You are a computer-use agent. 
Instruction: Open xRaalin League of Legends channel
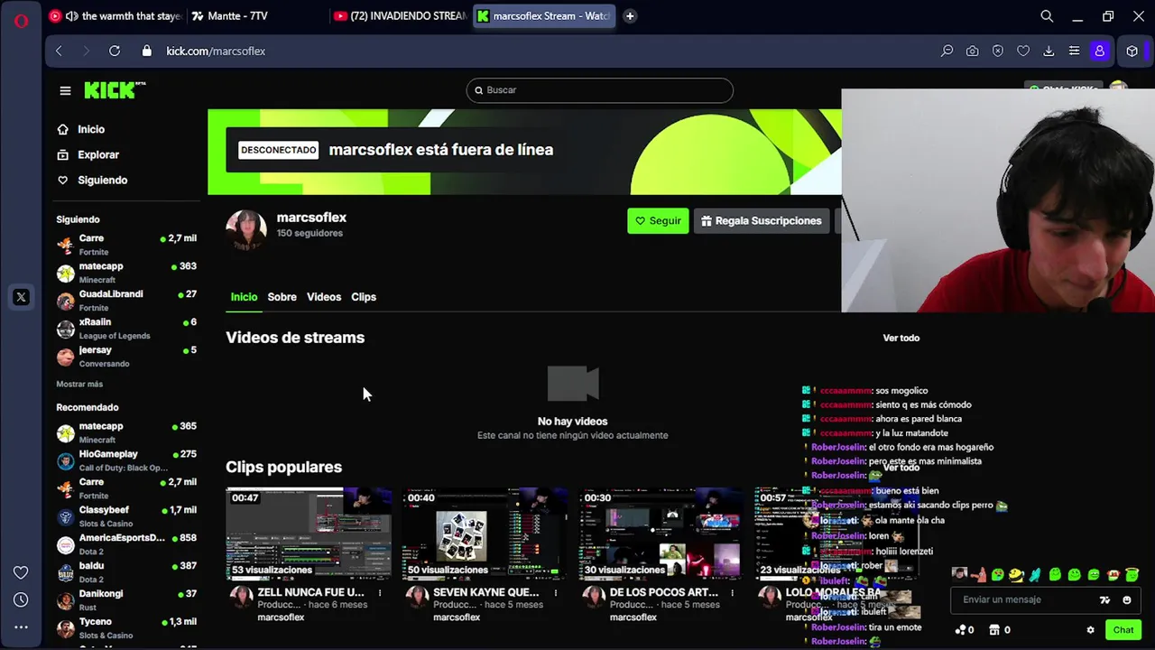[x=126, y=329]
